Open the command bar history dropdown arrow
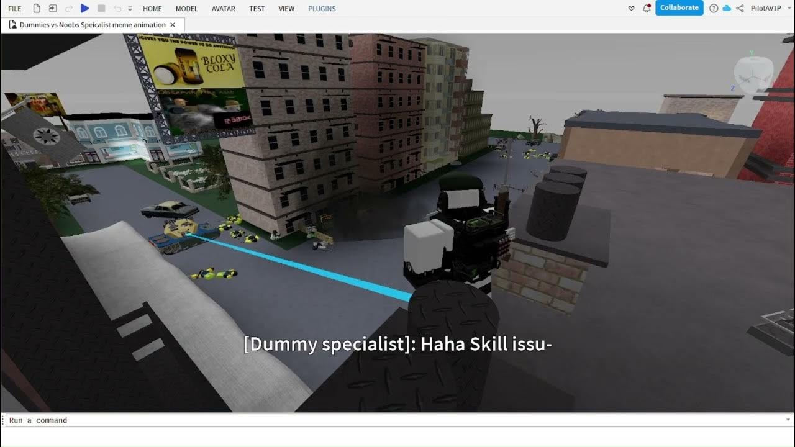This screenshot has height=447, width=795. coord(788,420)
